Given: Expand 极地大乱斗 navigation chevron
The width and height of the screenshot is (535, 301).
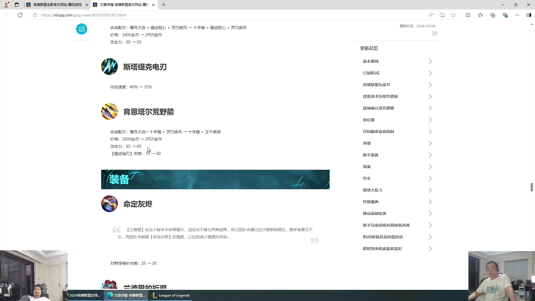Looking at the screenshot, I should tap(430, 190).
